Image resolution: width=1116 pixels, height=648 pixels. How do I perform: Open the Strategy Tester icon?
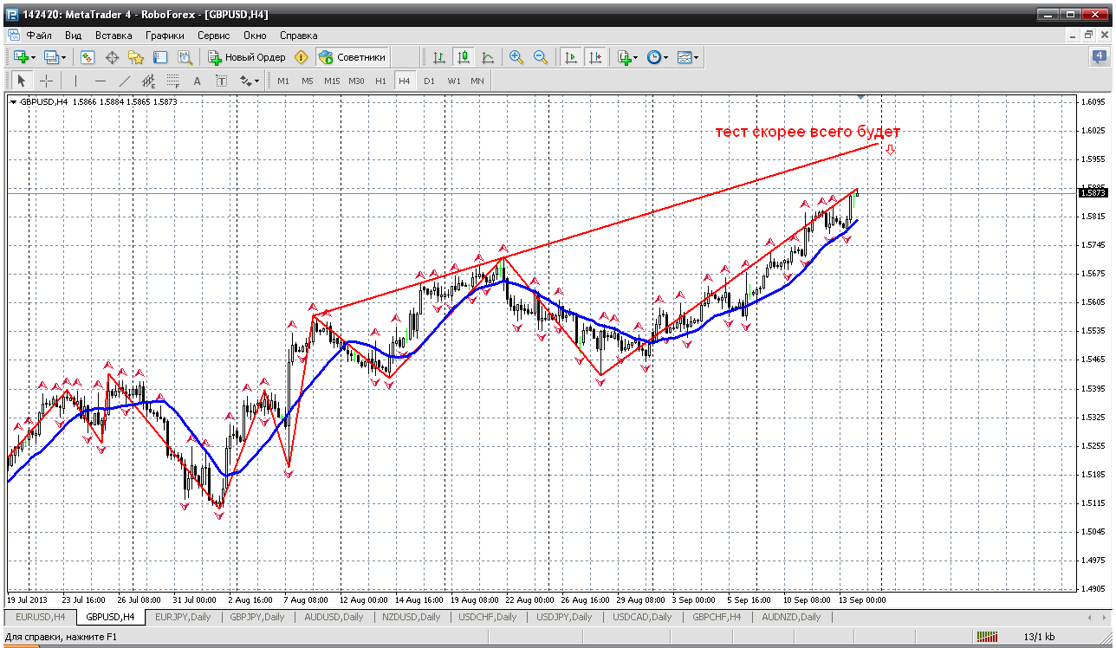[185, 57]
